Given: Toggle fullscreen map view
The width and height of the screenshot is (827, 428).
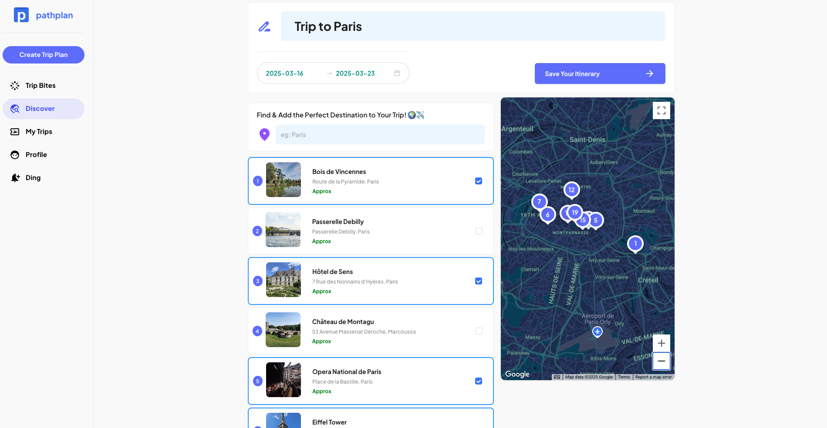Looking at the screenshot, I should coord(661,110).
